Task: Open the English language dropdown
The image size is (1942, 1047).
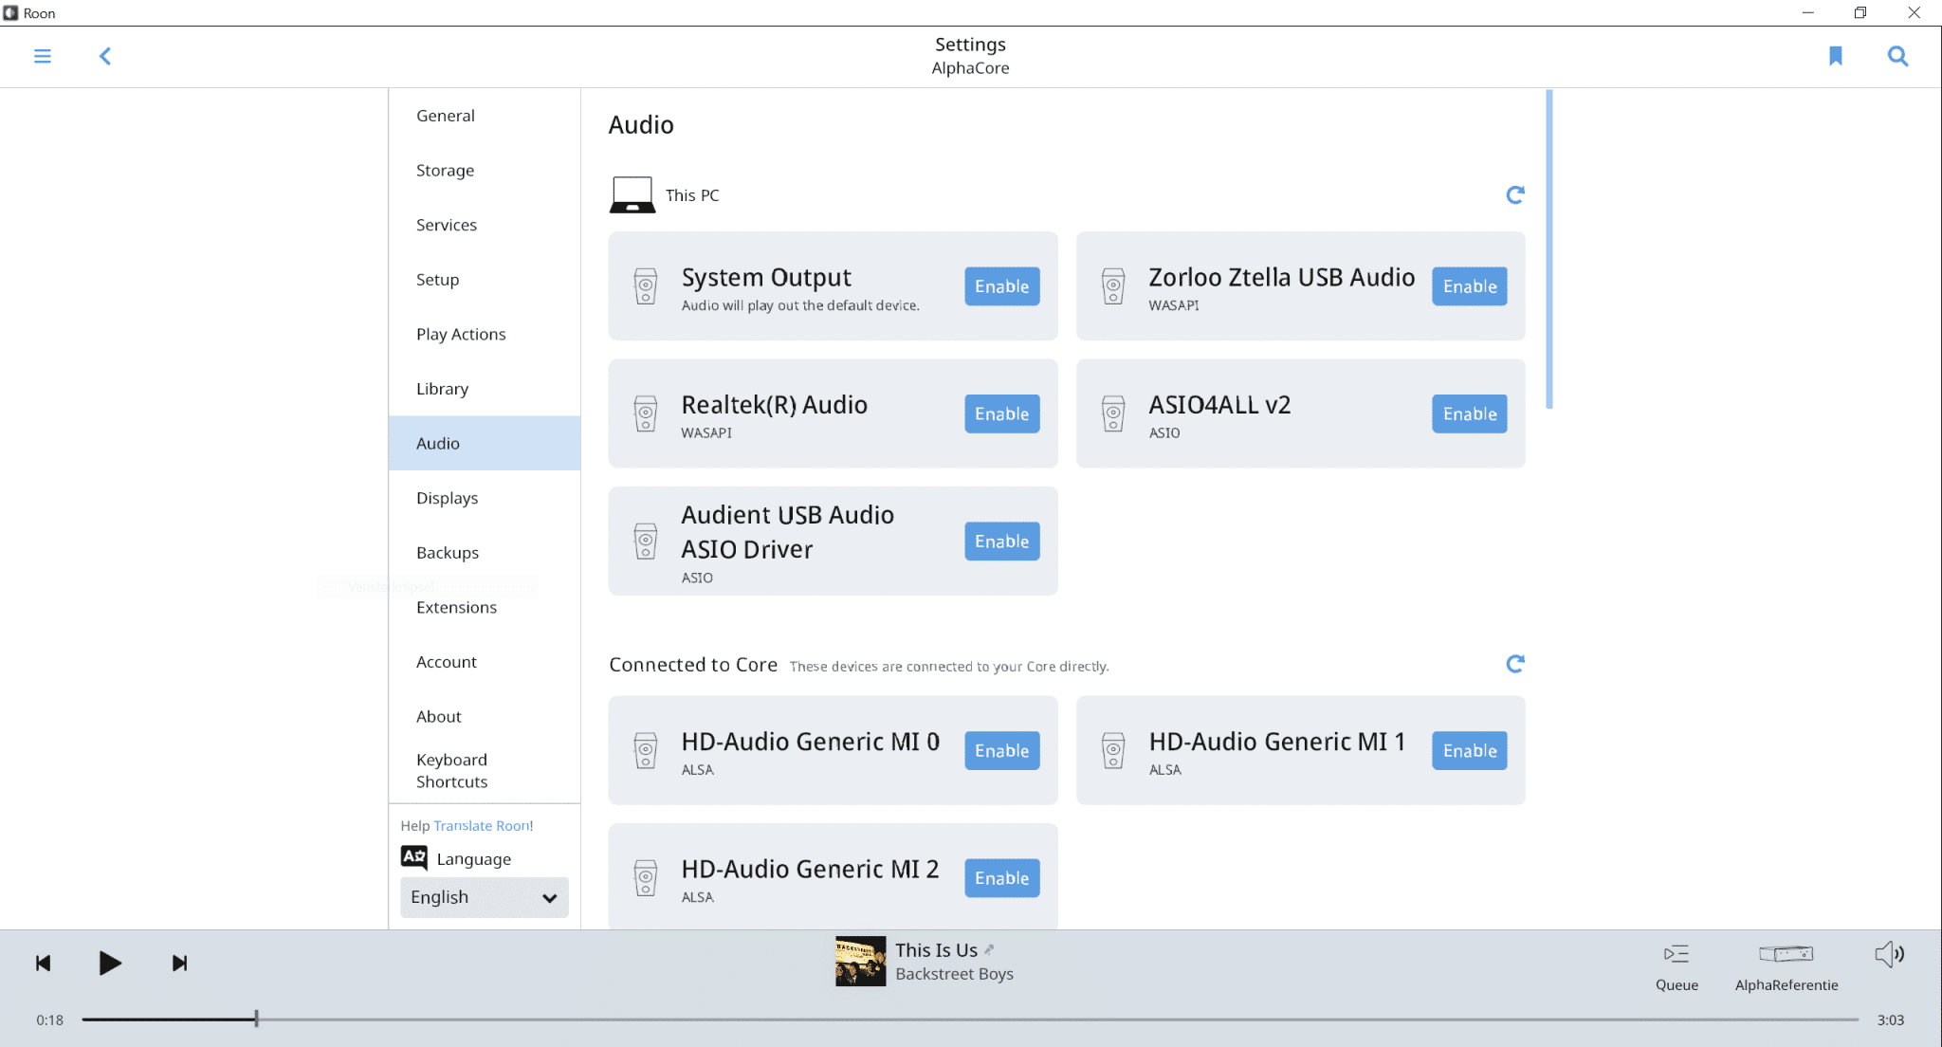Action: [x=485, y=897]
